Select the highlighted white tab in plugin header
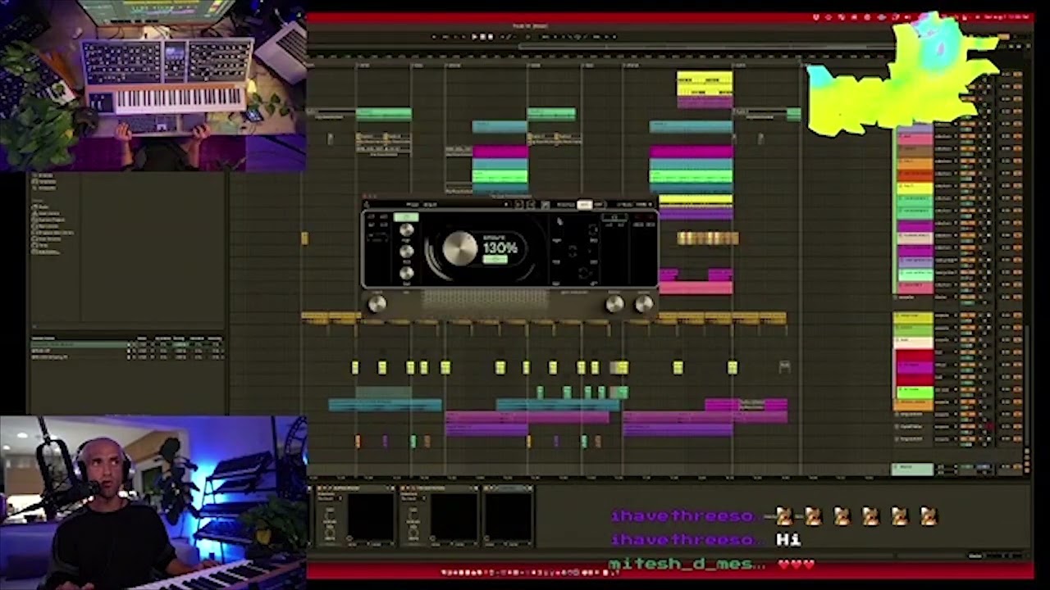1050x590 pixels. [x=584, y=204]
